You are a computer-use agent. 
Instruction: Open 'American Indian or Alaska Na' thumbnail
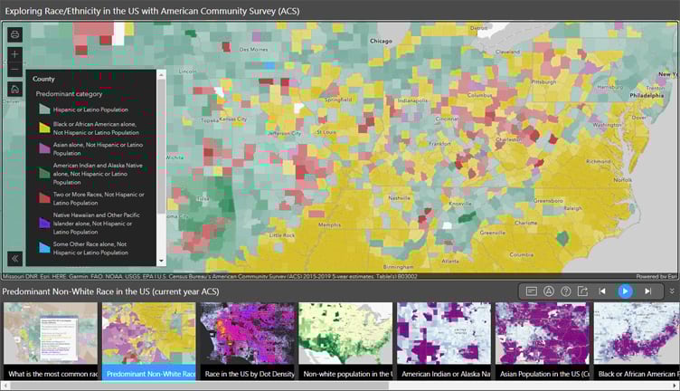click(444, 341)
